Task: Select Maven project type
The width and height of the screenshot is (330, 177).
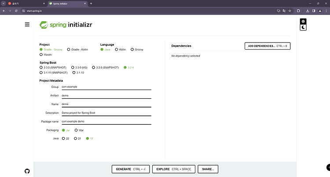Action: coord(46,54)
